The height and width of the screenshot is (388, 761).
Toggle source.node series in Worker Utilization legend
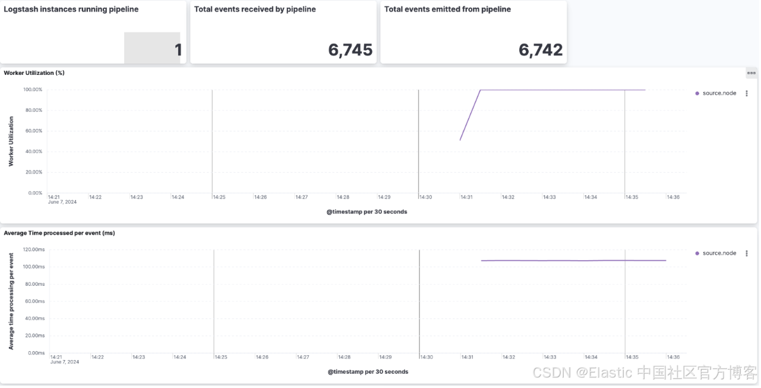(719, 93)
